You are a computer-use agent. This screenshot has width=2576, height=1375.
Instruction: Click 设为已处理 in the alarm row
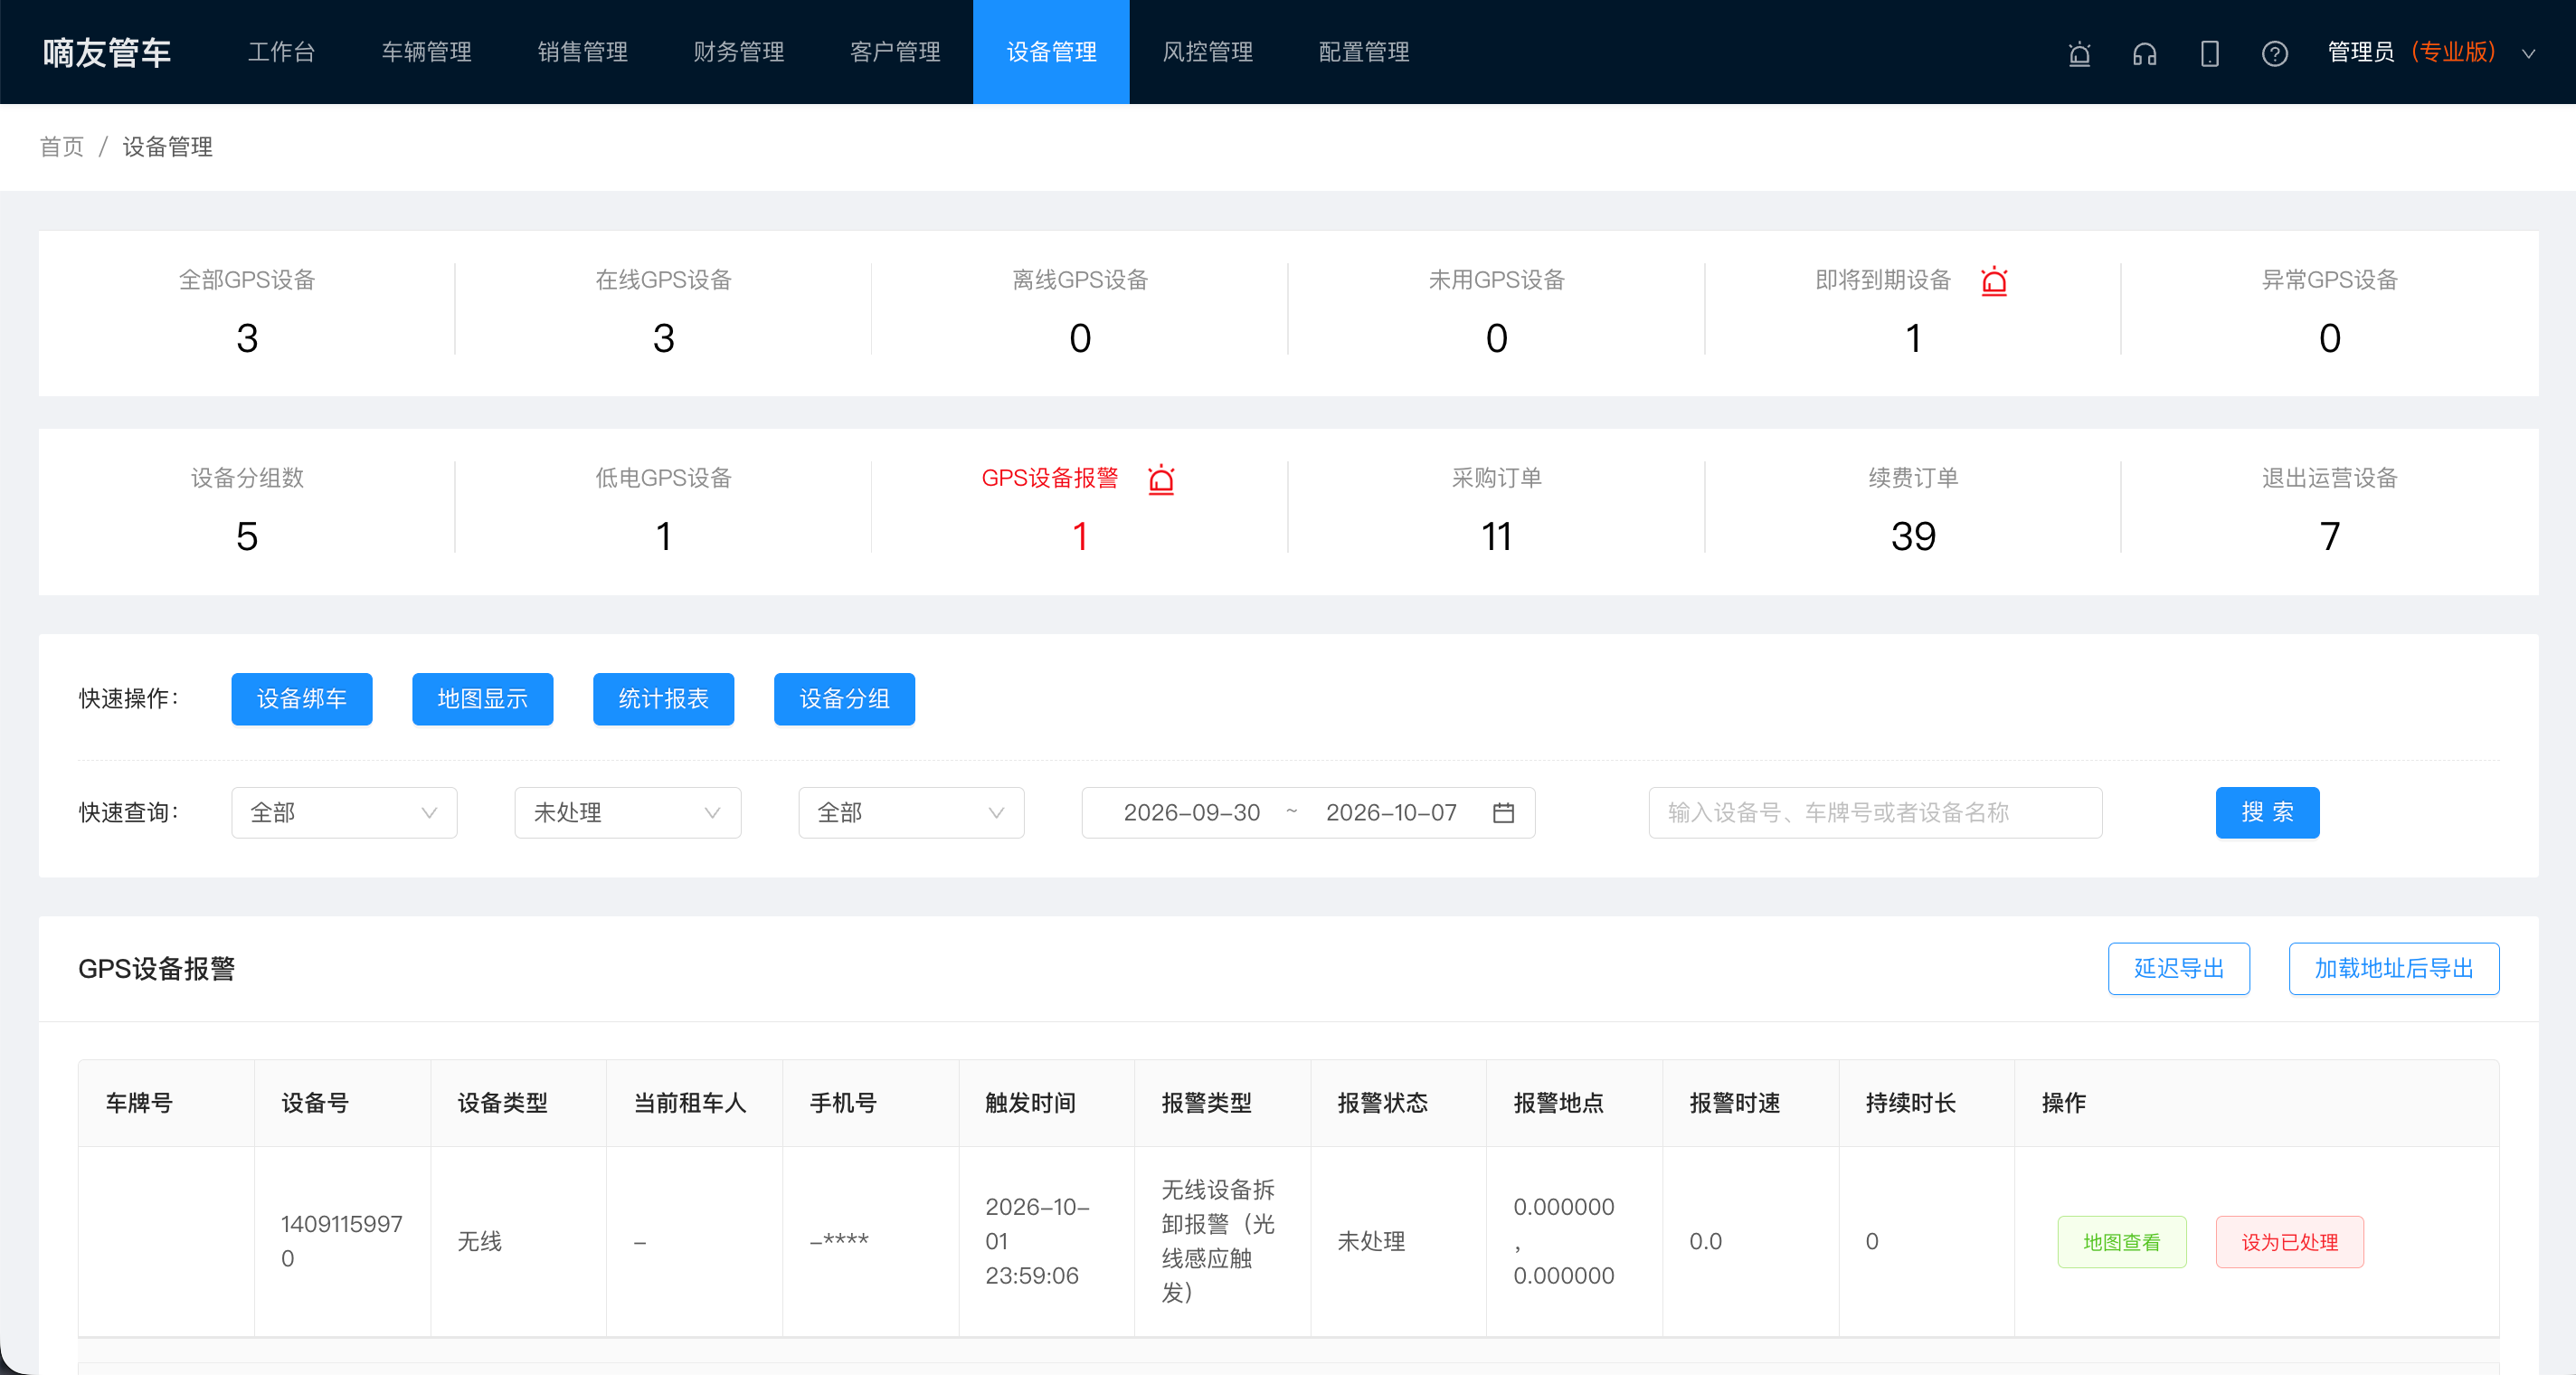[2289, 1242]
